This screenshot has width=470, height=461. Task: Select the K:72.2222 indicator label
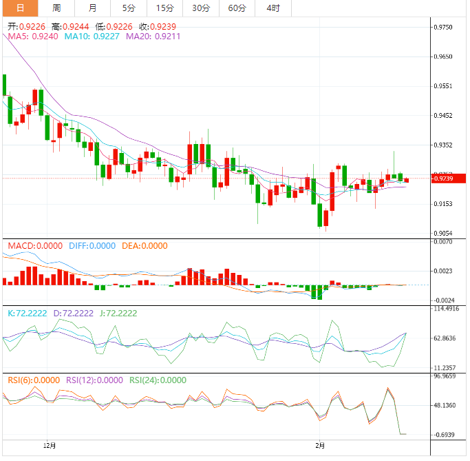28,314
